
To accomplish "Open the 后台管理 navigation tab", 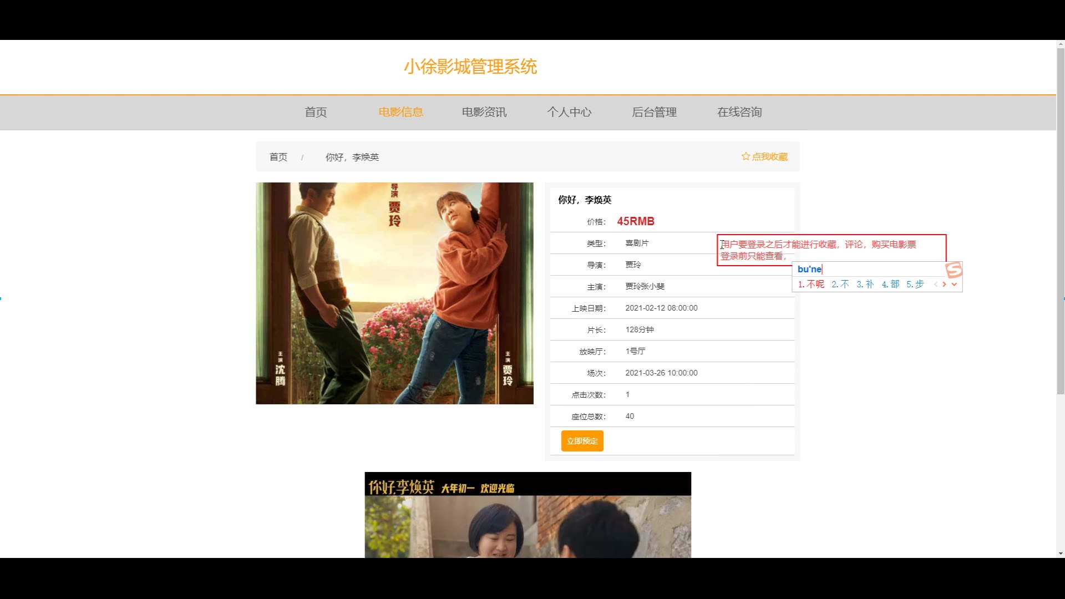I will (654, 112).
